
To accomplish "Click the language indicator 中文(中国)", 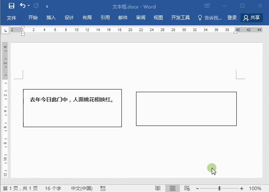I will coord(82,189).
